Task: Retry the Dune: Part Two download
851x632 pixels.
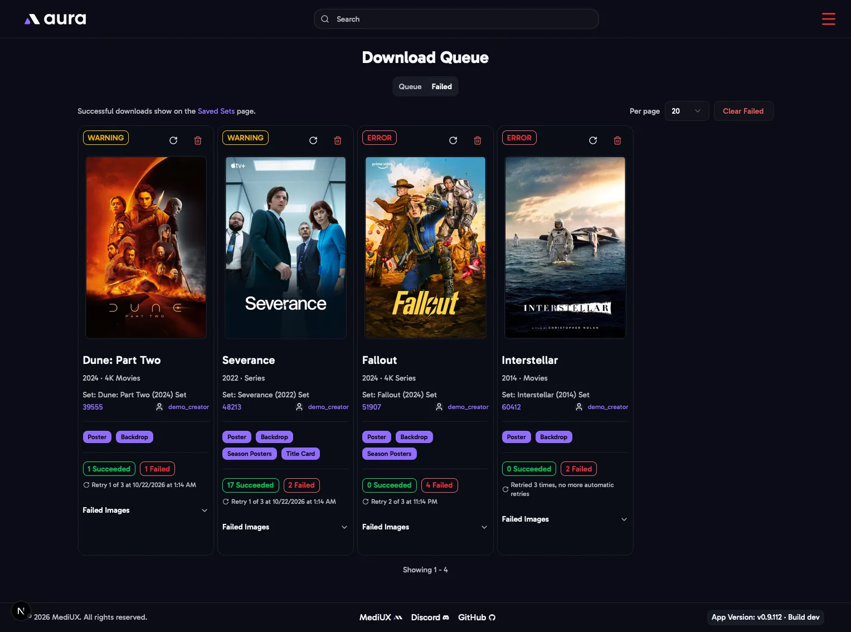Action: 173,140
